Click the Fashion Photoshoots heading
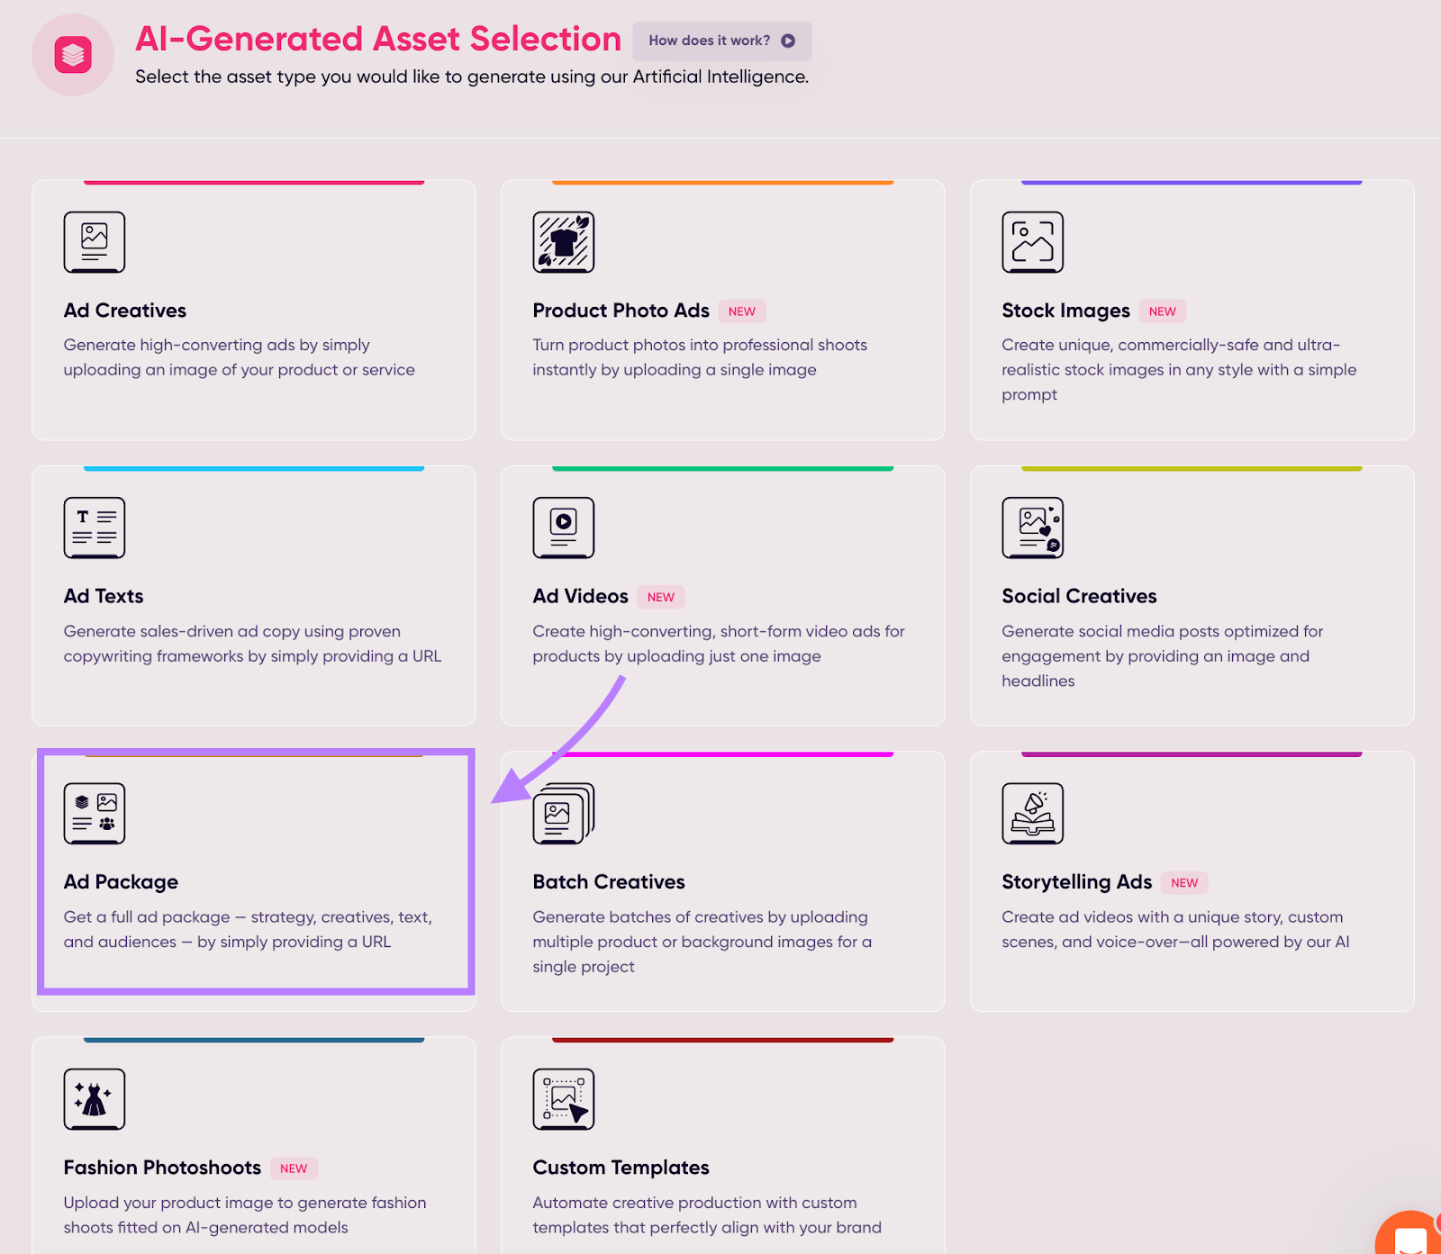Viewport: 1441px width, 1254px height. [162, 1168]
